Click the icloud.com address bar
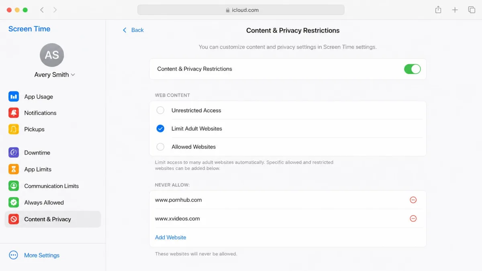 [241, 10]
